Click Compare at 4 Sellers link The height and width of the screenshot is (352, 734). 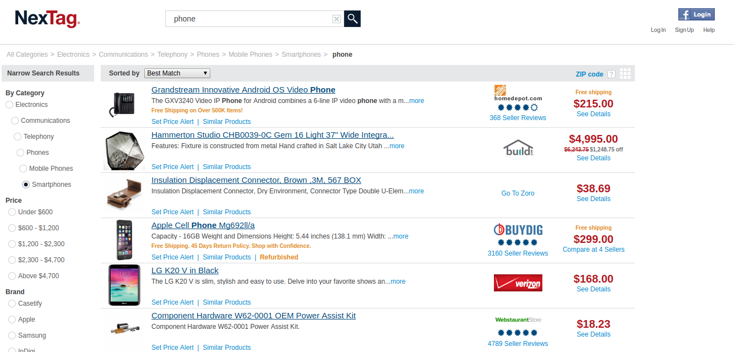[x=594, y=250]
